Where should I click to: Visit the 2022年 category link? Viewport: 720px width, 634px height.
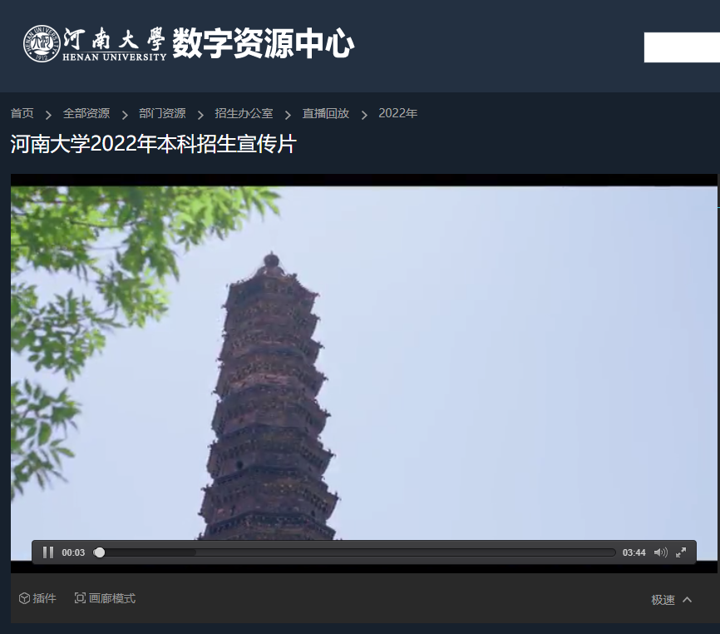coord(397,113)
